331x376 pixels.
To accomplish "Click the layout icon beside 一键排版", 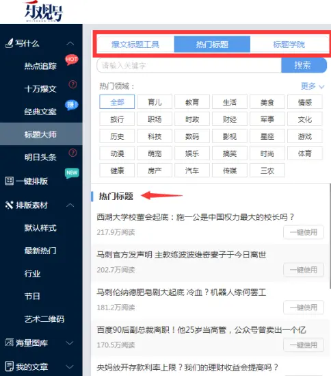I will tap(10, 181).
